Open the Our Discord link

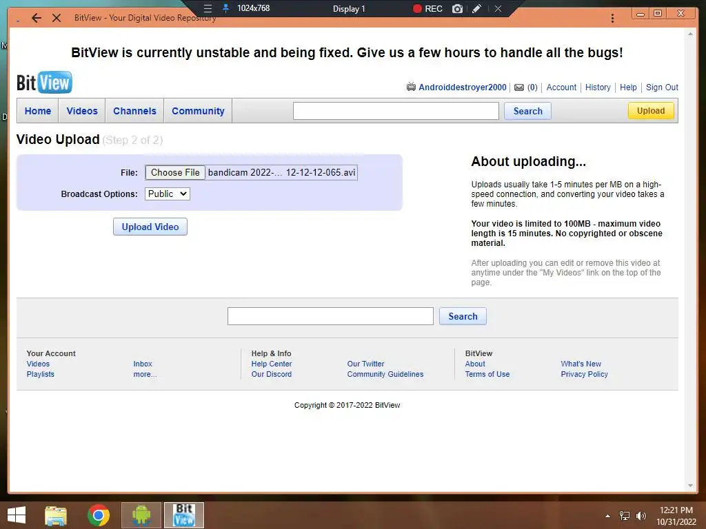tap(272, 374)
